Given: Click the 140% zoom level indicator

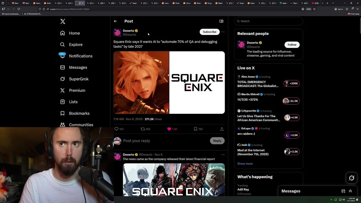Looking at the screenshot, I should pyautogui.click(x=309, y=9).
